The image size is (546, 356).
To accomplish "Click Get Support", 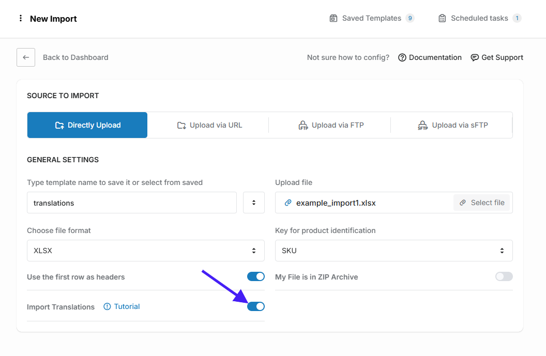I will (497, 58).
